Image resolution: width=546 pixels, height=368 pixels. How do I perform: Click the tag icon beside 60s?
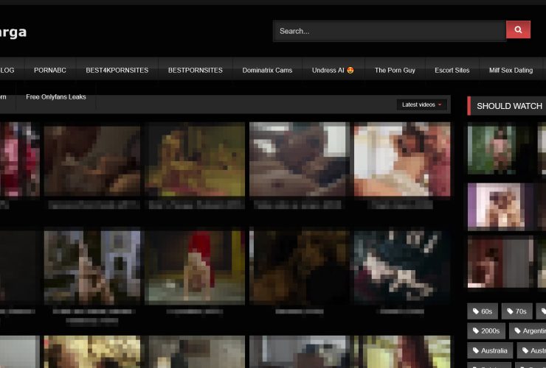tap(475, 311)
